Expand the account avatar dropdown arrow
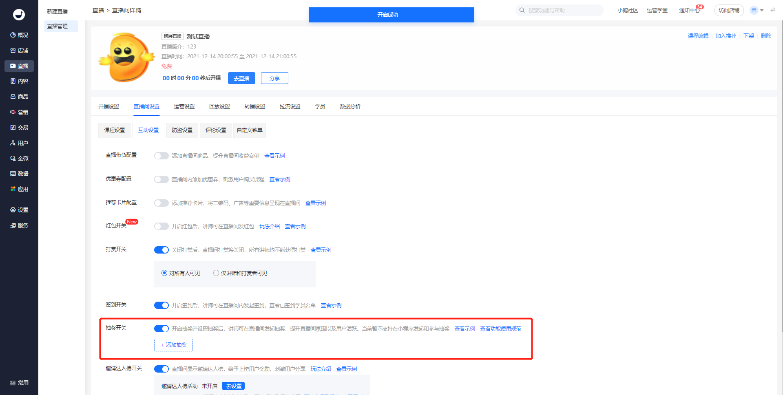This screenshot has width=783, height=395. click(x=762, y=10)
